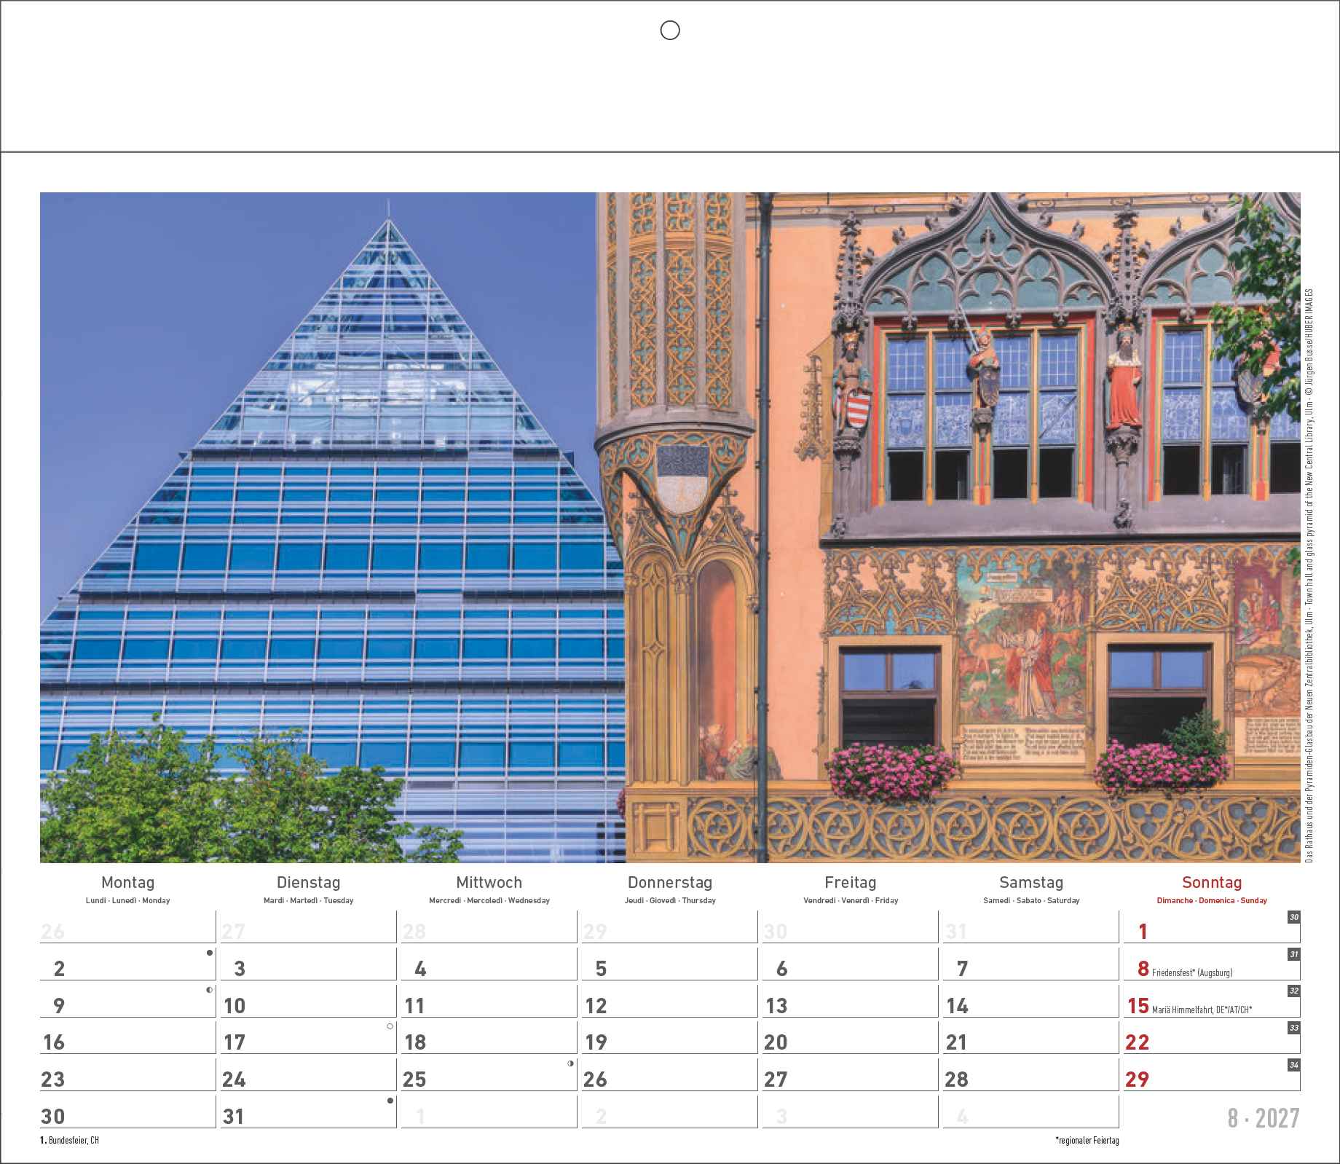Click week number 34 badge beside Sunday 29
This screenshot has width=1340, height=1164.
[1293, 1065]
